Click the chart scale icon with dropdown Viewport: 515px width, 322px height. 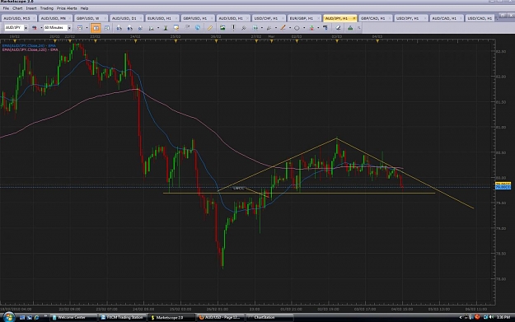(151, 28)
